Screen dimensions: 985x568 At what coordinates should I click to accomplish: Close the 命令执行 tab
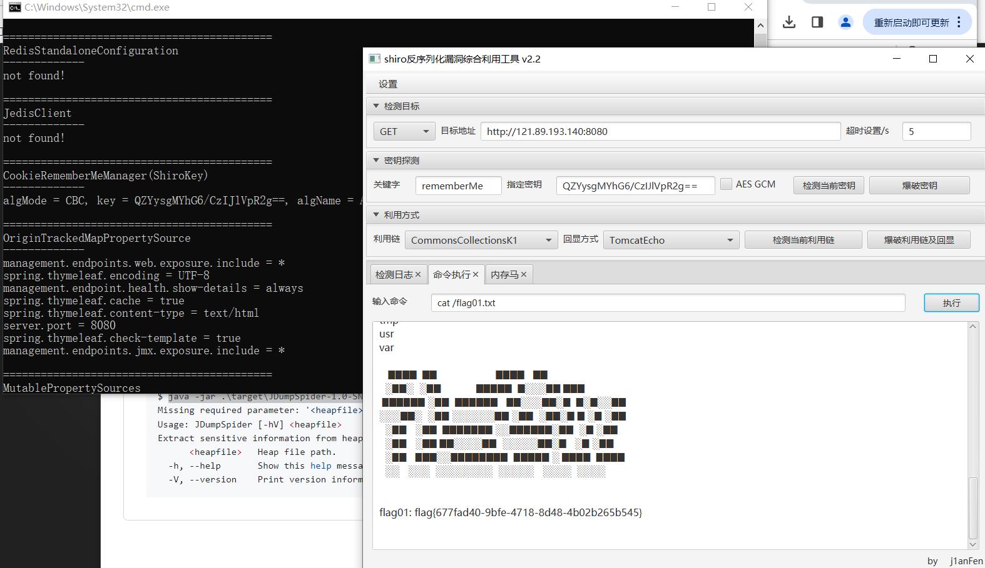476,274
